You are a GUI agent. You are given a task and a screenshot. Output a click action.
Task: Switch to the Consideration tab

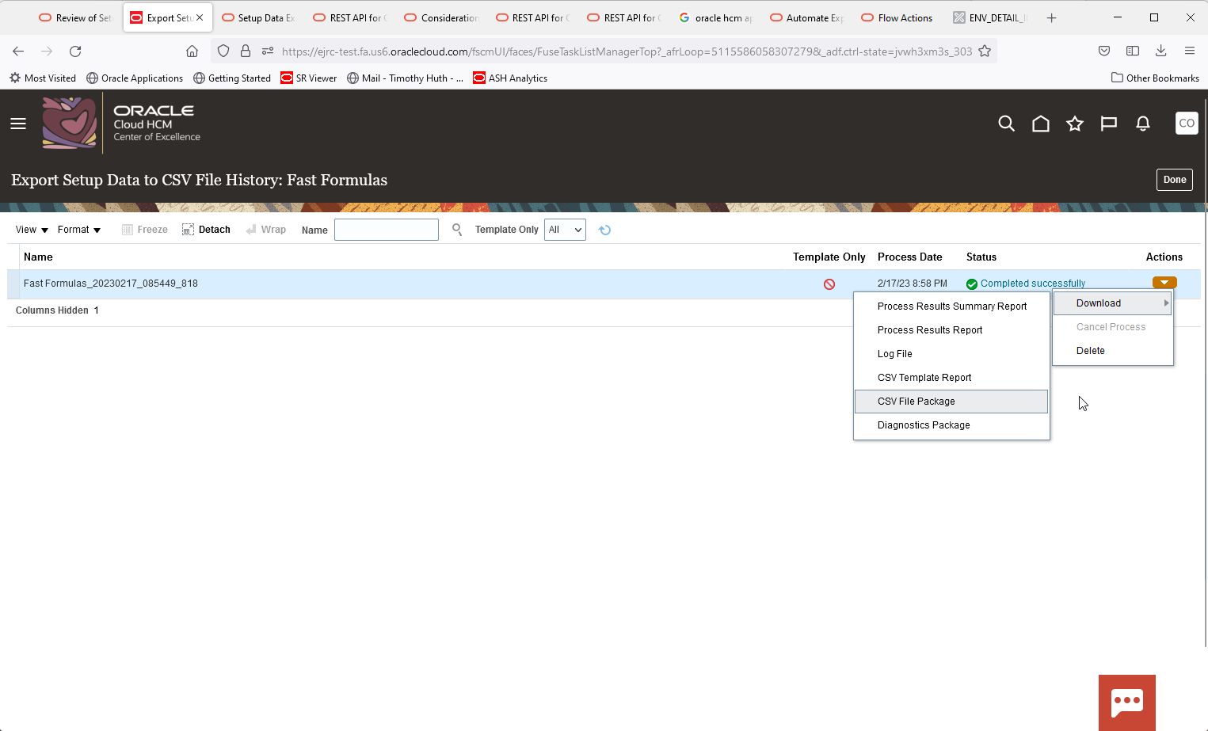point(440,17)
